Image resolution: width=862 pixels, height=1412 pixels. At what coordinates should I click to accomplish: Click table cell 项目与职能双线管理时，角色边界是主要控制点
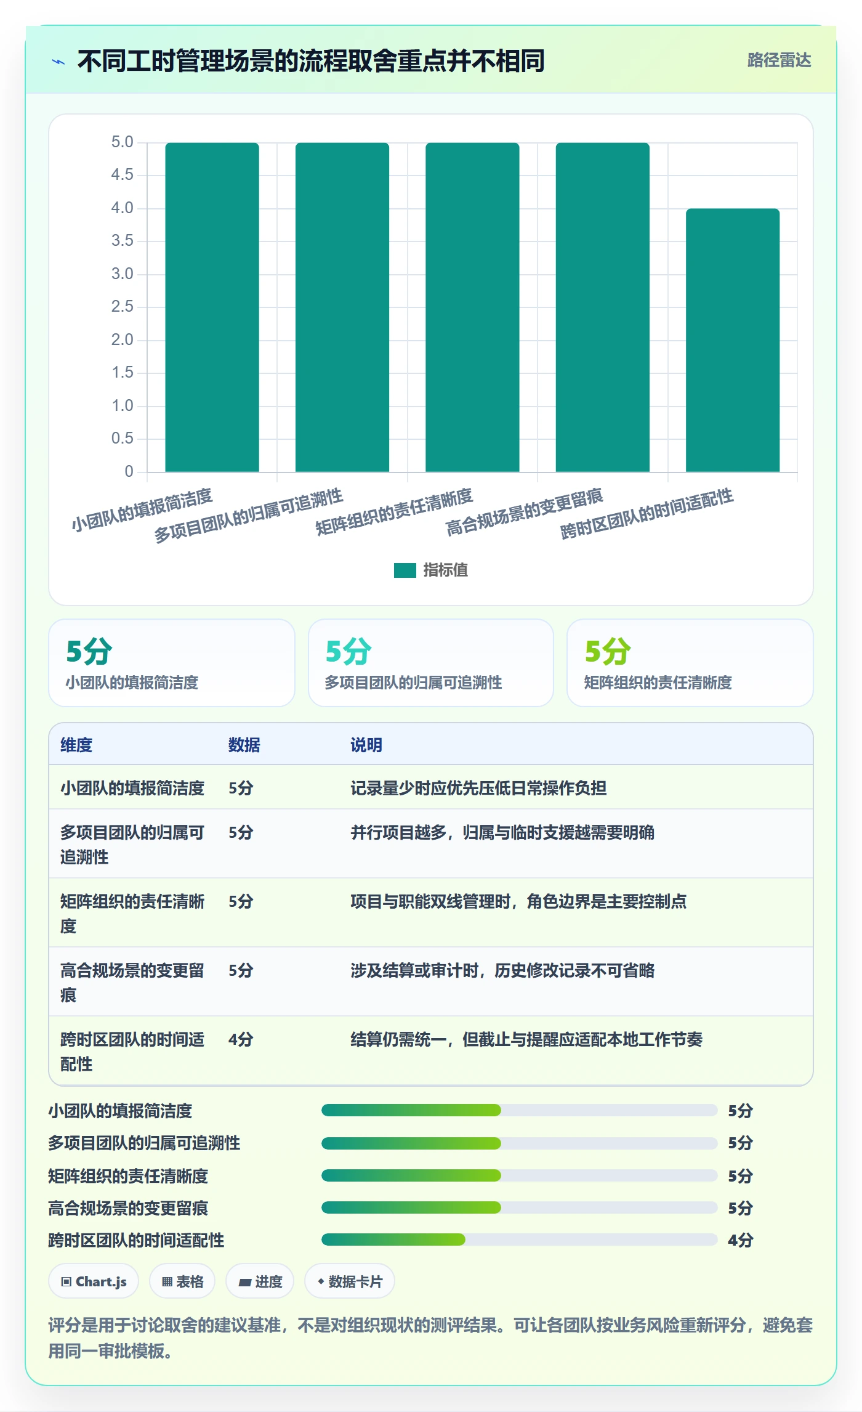pos(518,901)
